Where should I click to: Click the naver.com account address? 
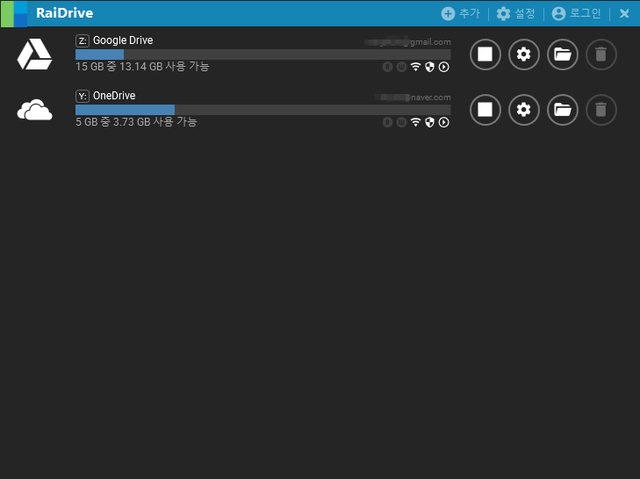tap(413, 98)
